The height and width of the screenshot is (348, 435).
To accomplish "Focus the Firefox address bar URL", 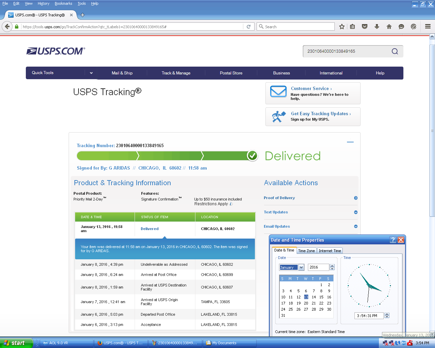I will [133, 27].
